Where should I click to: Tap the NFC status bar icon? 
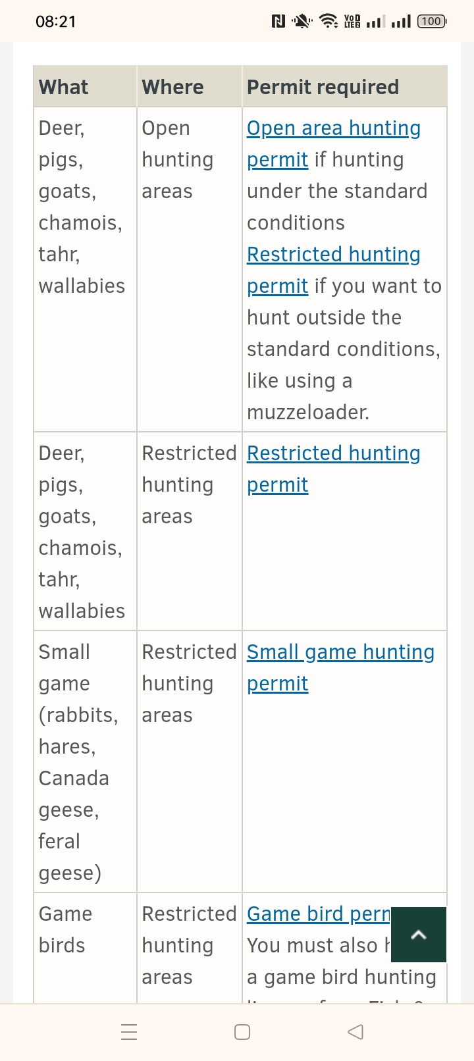pos(278,21)
